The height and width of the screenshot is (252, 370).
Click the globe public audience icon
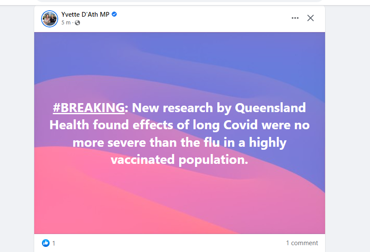point(77,23)
